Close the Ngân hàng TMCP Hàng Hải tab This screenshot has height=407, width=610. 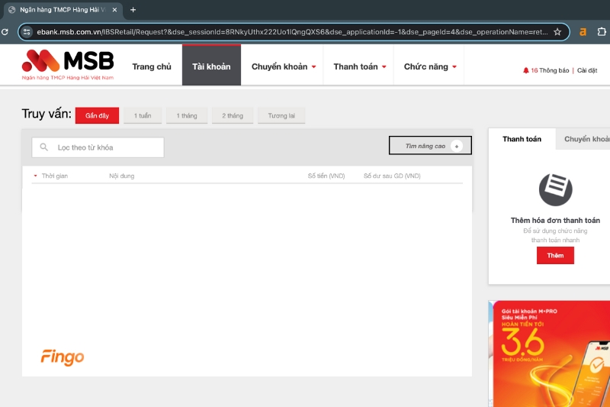pos(114,10)
